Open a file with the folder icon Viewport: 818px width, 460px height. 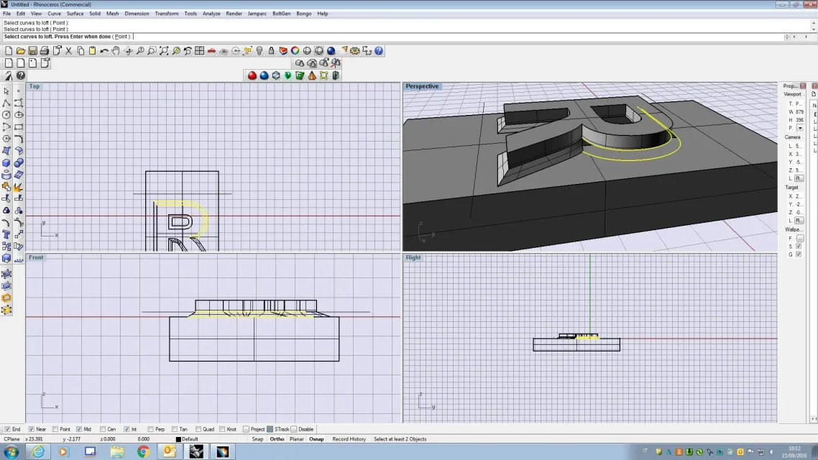pos(20,50)
